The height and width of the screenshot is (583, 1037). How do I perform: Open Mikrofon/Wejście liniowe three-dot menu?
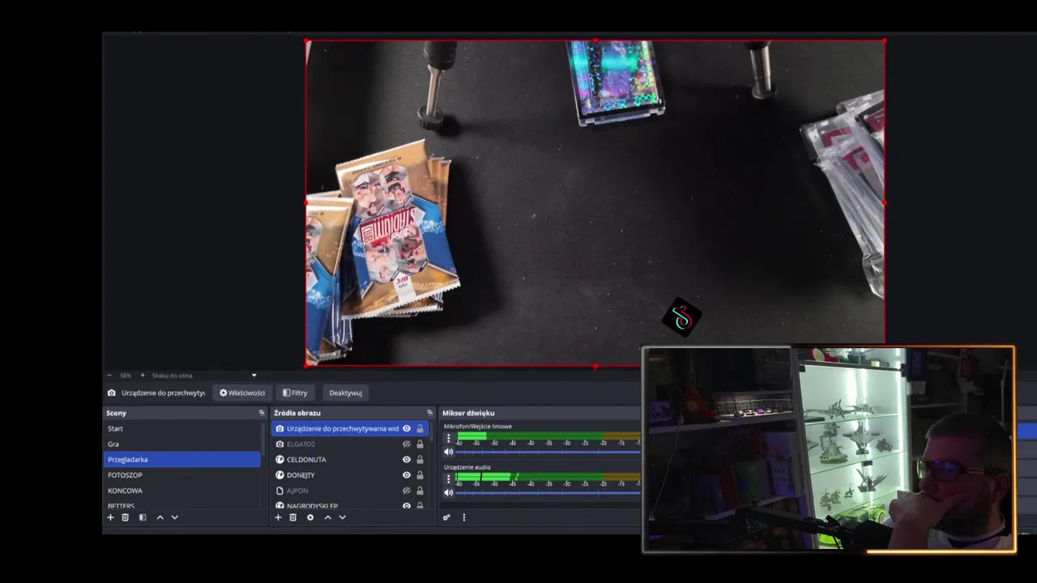(x=448, y=438)
